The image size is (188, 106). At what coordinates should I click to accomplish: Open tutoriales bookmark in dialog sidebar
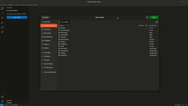click(x=49, y=53)
